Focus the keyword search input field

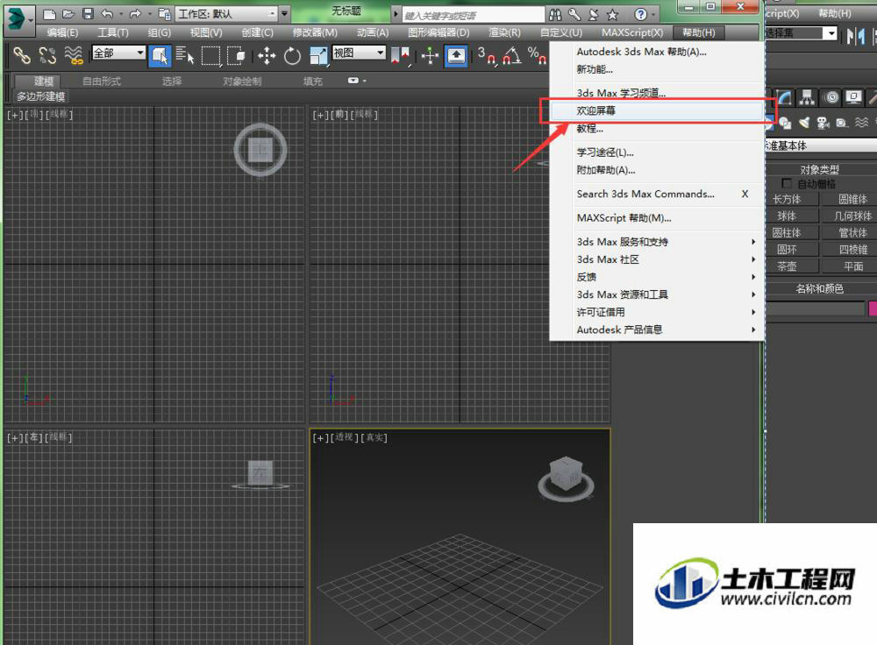click(474, 15)
